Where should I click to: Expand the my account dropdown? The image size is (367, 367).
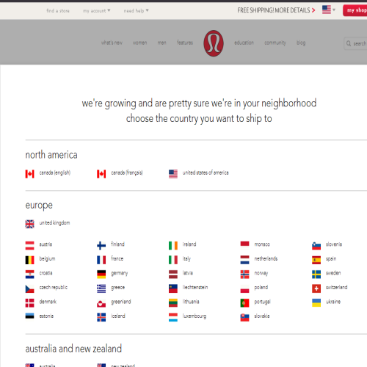[x=97, y=11]
